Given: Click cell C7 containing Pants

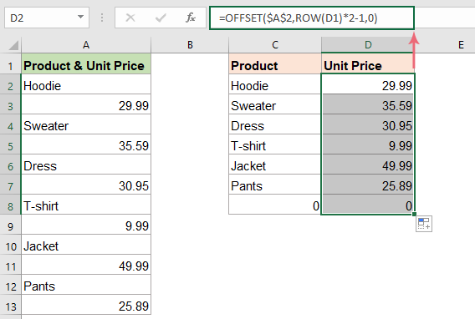Looking at the screenshot, I should pos(275,185).
